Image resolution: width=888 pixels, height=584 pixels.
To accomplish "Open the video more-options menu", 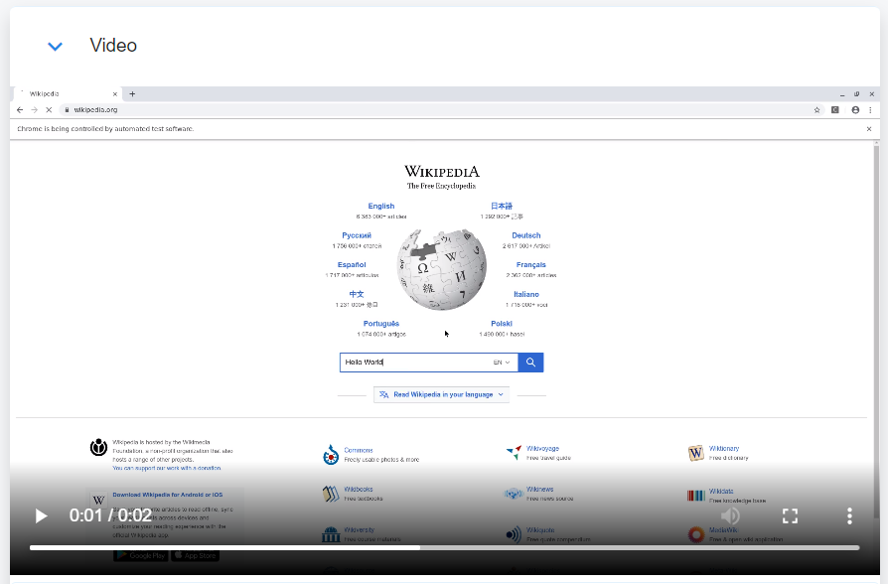I will tap(849, 515).
